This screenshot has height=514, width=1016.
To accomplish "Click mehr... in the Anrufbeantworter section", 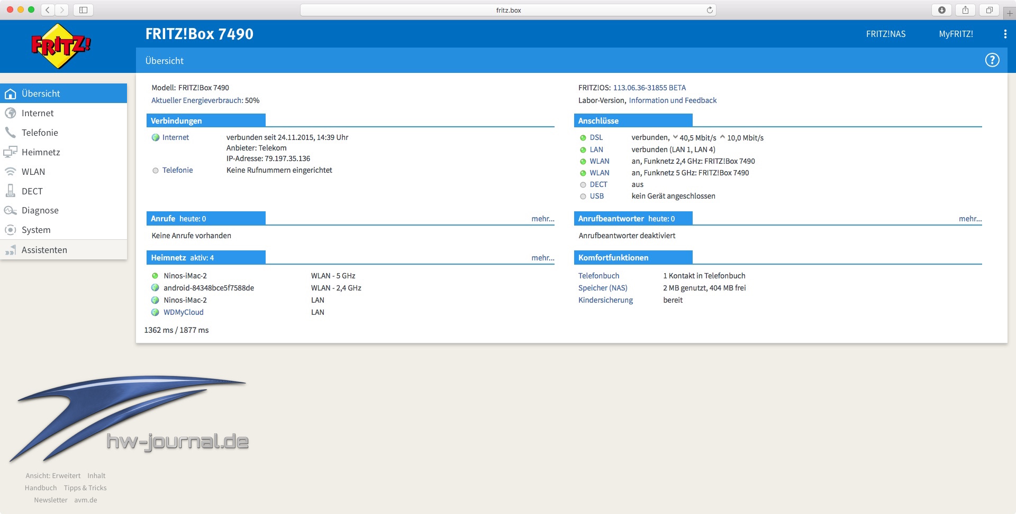I will point(970,219).
